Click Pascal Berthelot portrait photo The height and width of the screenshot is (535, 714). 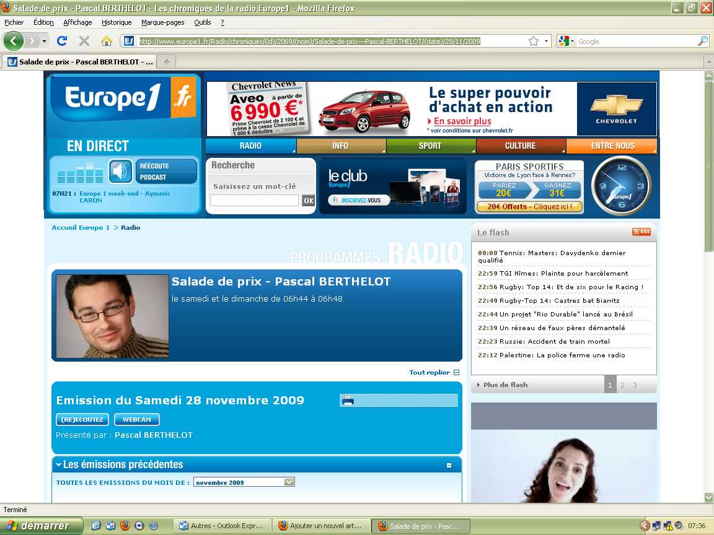[112, 316]
